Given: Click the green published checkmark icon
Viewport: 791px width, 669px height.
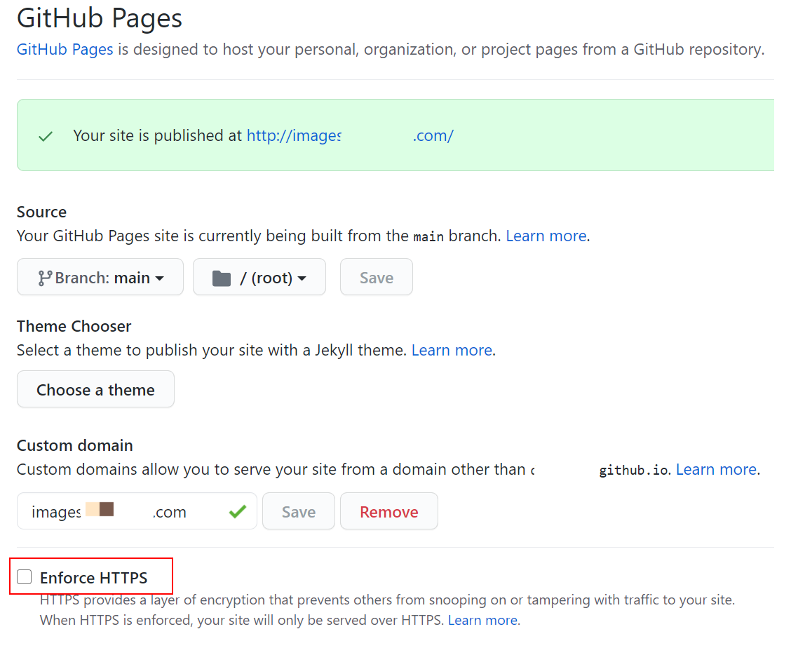Looking at the screenshot, I should 46,136.
